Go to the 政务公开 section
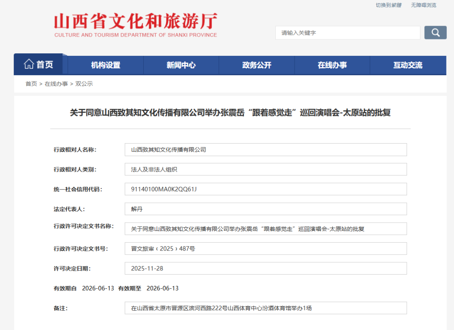454x330 pixels. (x=256, y=65)
